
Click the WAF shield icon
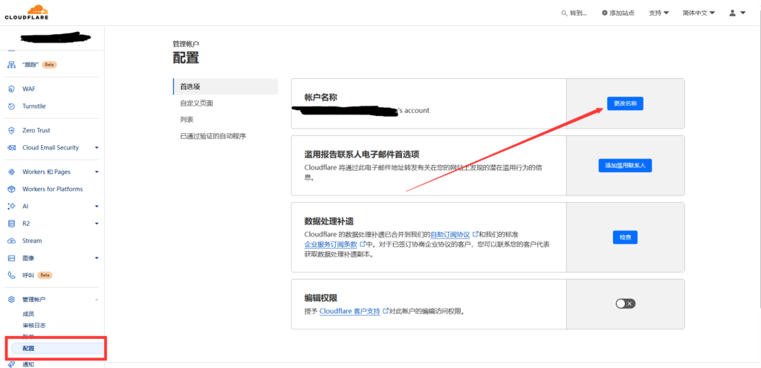point(12,89)
